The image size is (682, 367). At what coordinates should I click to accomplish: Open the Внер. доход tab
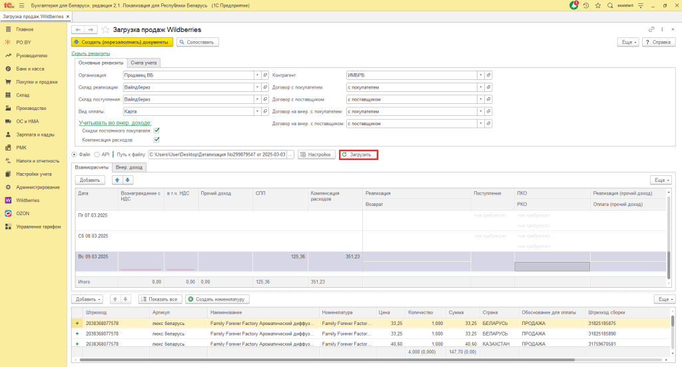click(x=130, y=167)
